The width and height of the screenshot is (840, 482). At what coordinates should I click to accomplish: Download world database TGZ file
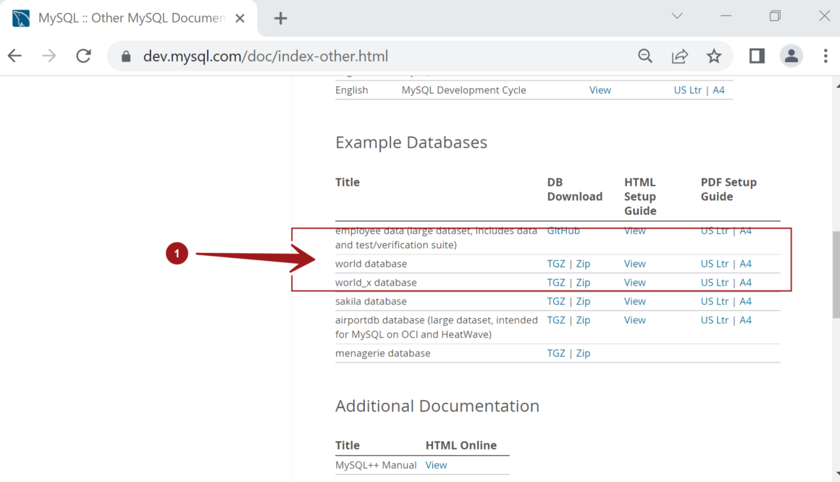pos(556,264)
